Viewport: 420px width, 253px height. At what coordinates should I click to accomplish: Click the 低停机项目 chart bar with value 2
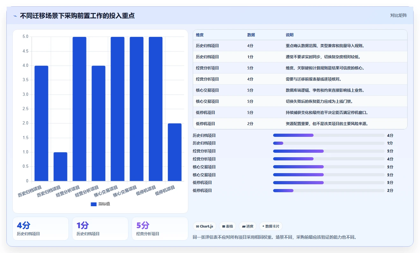(x=175, y=152)
